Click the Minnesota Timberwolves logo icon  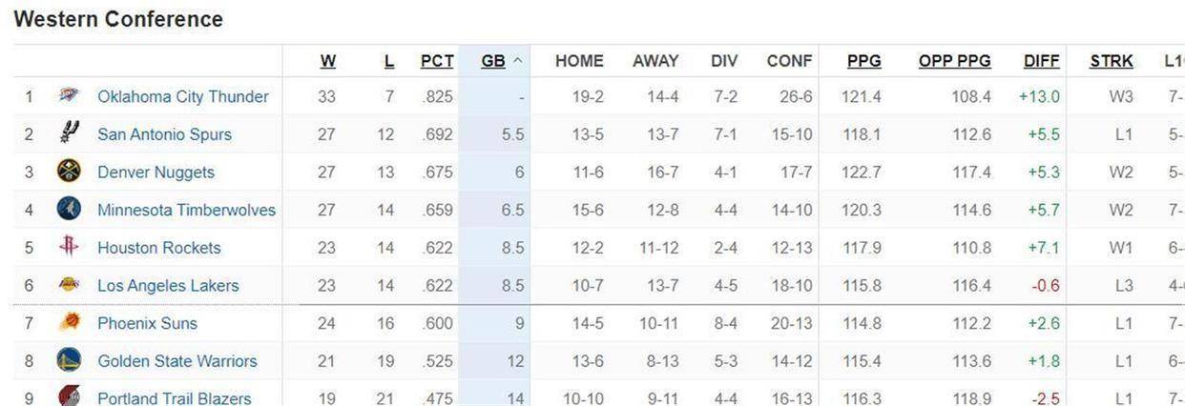(x=68, y=210)
